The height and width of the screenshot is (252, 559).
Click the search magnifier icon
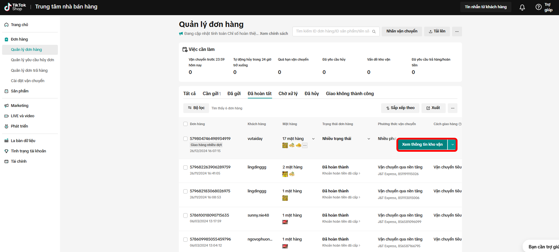[374, 31]
